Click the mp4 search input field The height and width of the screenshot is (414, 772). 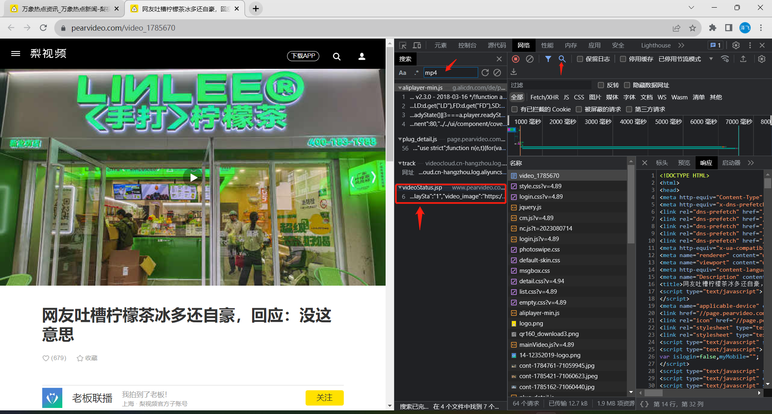pos(450,73)
